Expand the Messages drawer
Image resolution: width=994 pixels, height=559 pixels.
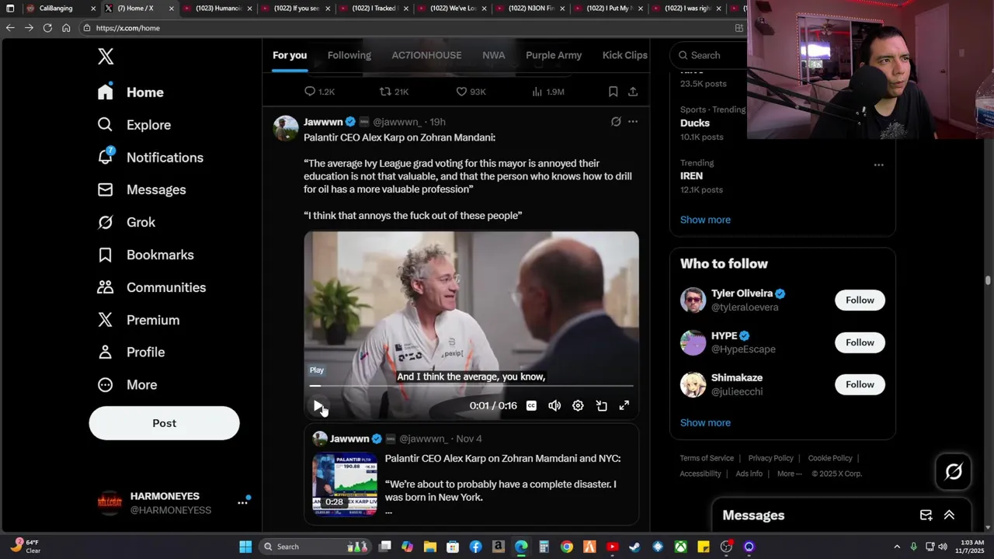coord(949,516)
